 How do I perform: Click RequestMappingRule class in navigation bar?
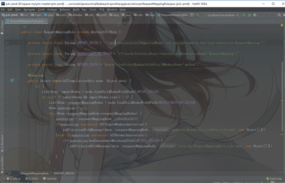(x=173, y=15)
